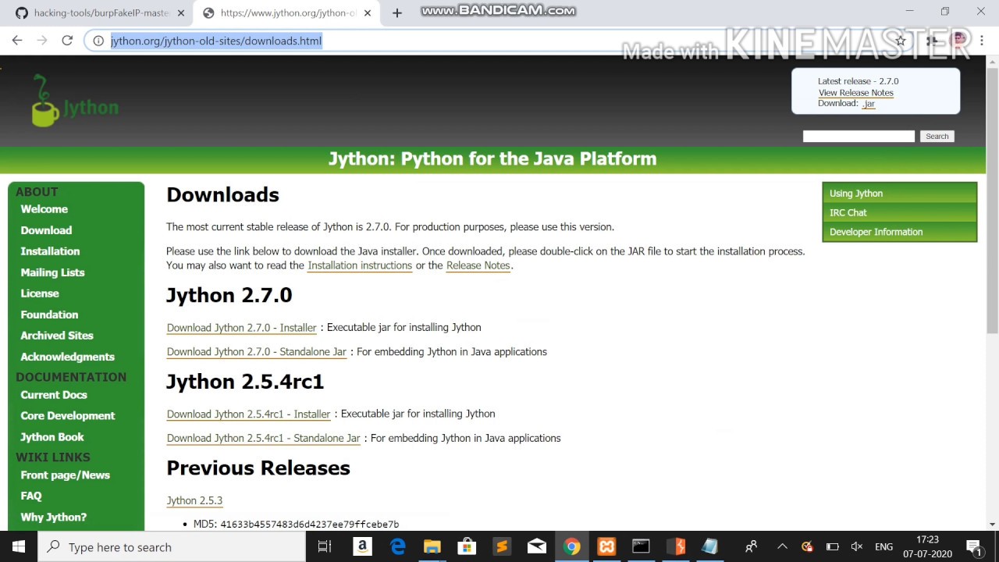Click taskbar Type here to search box
This screenshot has height=562, width=999.
pos(172,546)
